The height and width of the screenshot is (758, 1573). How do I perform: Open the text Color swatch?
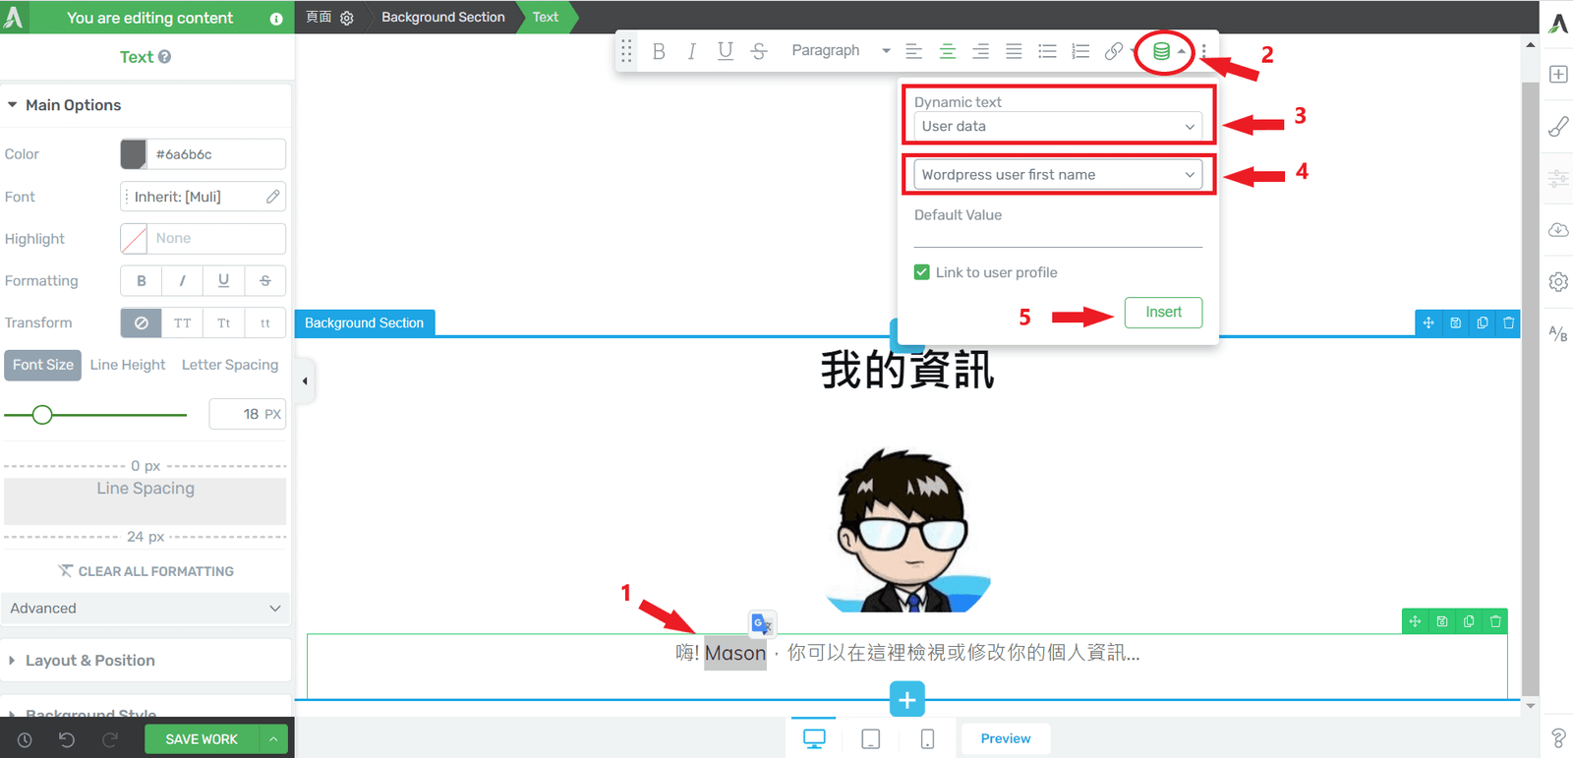[x=134, y=154]
